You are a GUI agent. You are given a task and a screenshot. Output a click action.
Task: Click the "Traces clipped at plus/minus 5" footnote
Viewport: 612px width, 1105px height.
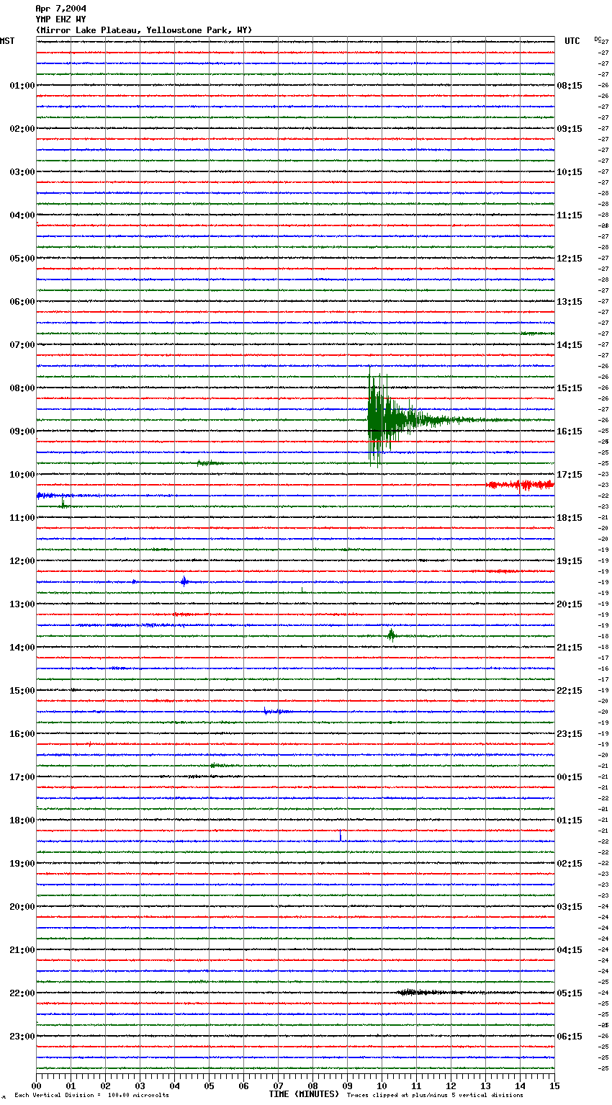point(435,1096)
